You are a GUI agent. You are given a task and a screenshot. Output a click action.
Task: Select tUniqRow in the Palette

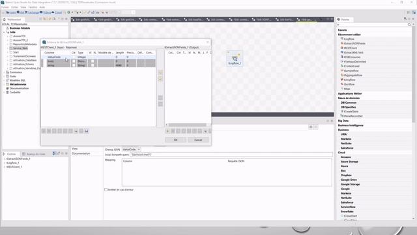(349, 80)
